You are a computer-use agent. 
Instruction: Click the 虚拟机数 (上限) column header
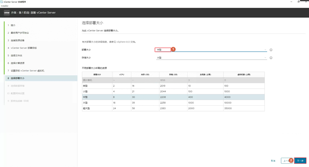(x=244, y=74)
